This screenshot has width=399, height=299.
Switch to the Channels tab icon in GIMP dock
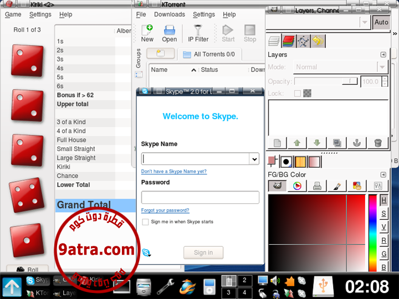(x=289, y=41)
